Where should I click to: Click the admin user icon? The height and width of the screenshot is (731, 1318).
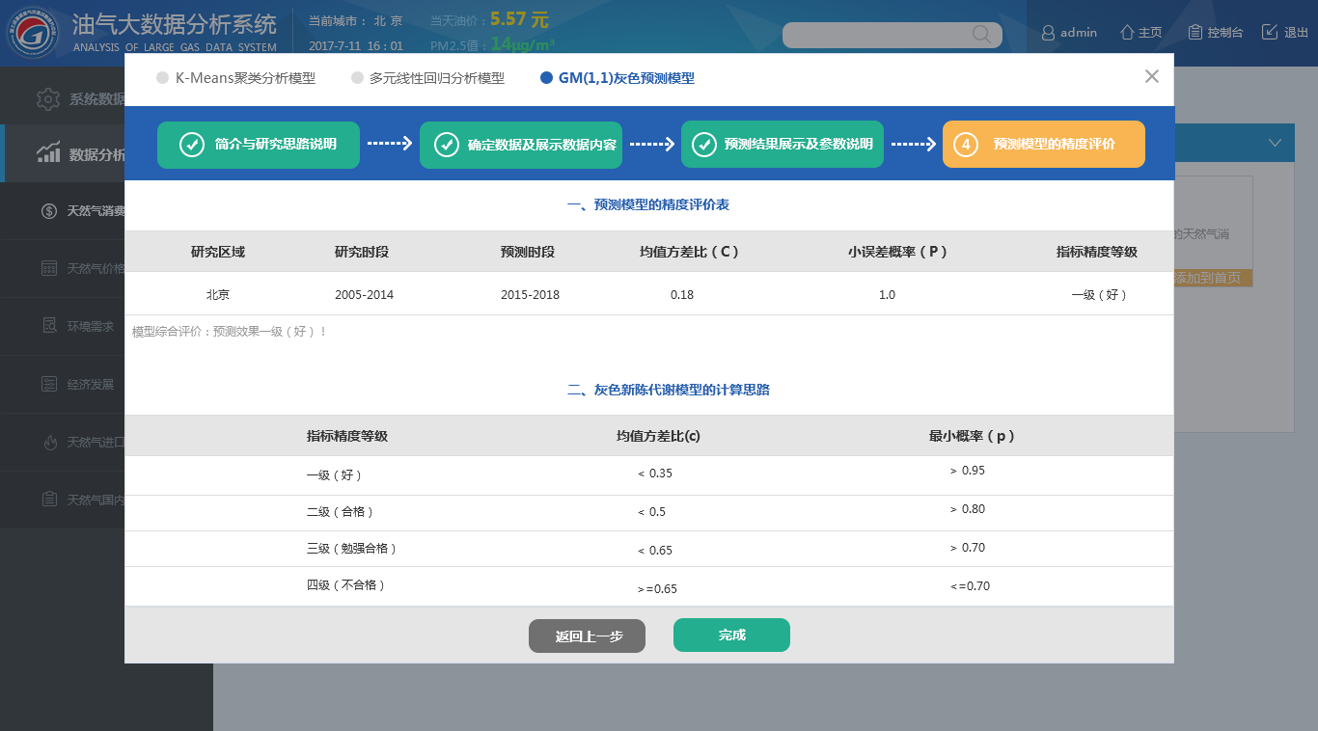pyautogui.click(x=1048, y=33)
